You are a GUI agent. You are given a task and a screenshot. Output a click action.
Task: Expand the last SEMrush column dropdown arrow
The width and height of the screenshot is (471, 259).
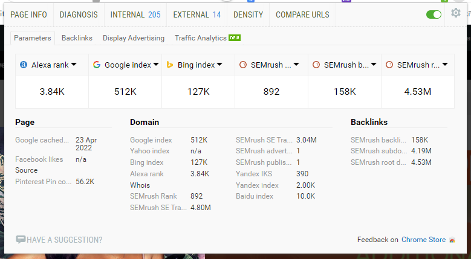(444, 65)
